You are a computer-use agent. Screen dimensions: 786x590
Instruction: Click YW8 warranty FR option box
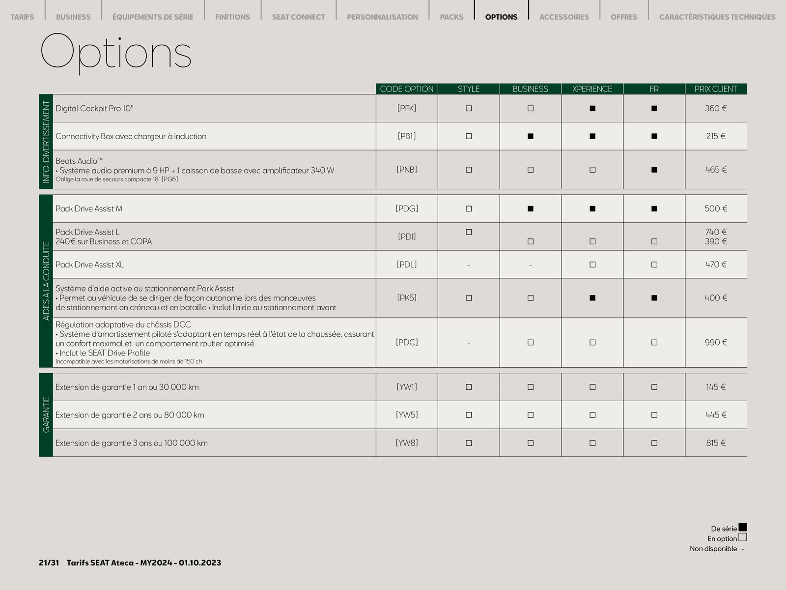654,443
